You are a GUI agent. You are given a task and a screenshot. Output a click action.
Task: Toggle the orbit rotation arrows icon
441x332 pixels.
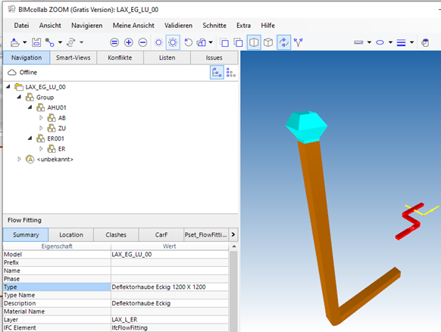point(284,42)
